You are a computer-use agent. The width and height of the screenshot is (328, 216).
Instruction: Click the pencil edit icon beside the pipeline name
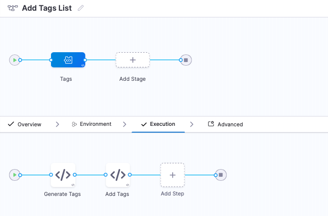[x=81, y=8]
